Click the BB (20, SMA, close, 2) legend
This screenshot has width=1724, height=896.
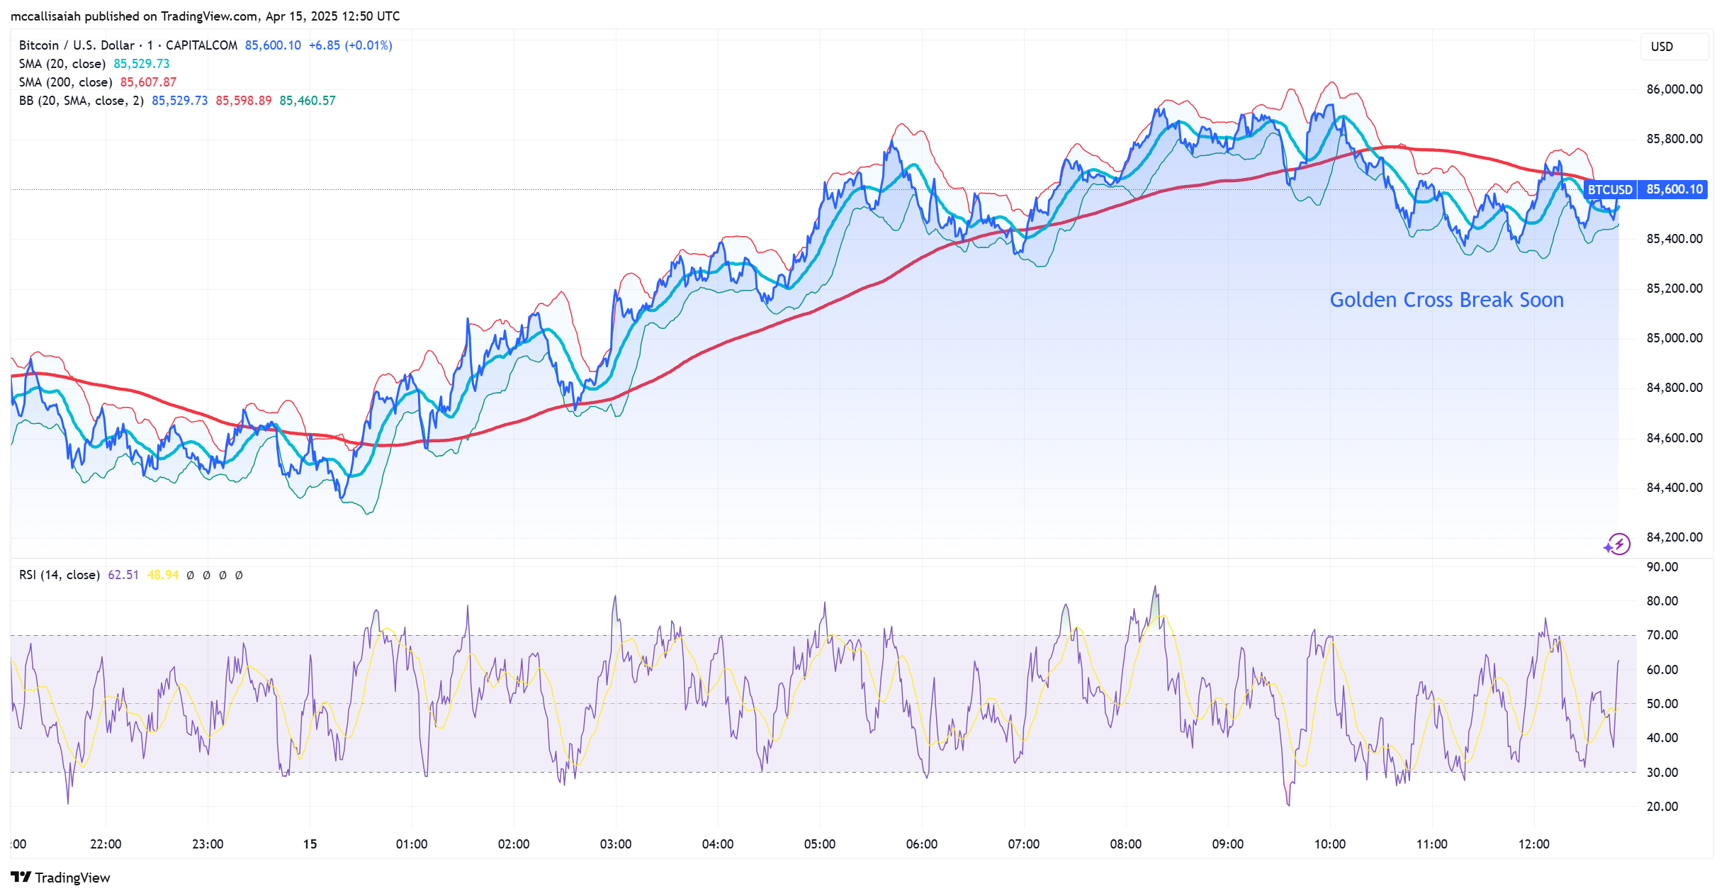pyautogui.click(x=81, y=101)
